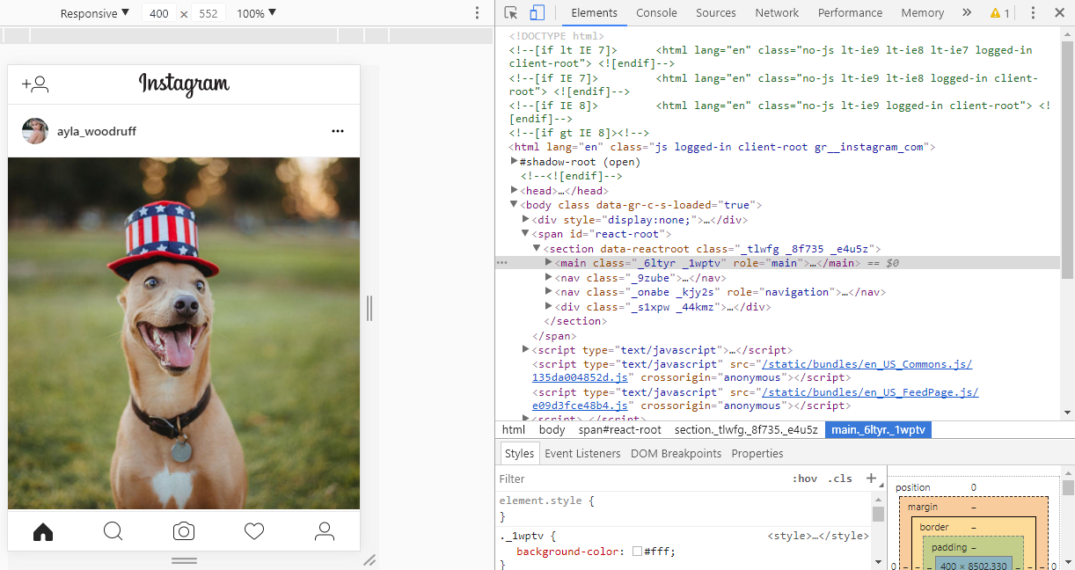Screen dimensions: 1075x570
Task: Click the styles Filter input
Action: (642, 479)
